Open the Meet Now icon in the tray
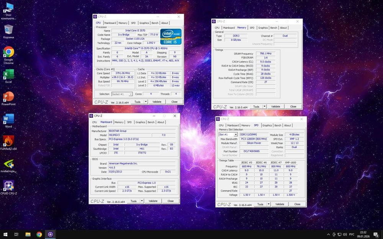 coord(334,235)
